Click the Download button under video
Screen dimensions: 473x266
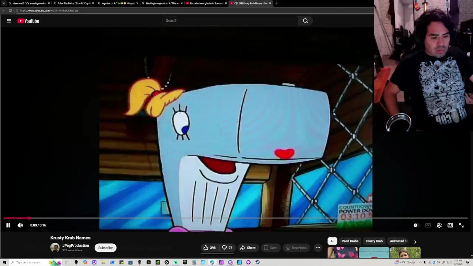point(296,248)
